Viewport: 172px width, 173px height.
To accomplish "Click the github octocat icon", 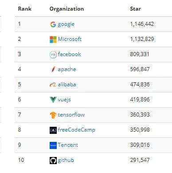I will point(53,161).
